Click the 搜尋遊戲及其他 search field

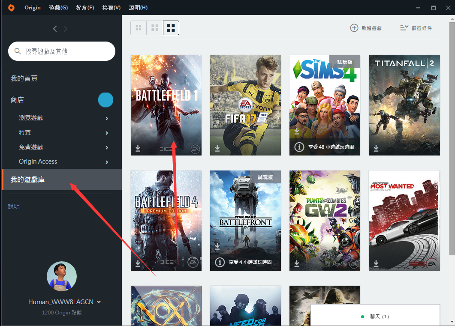[x=62, y=51]
